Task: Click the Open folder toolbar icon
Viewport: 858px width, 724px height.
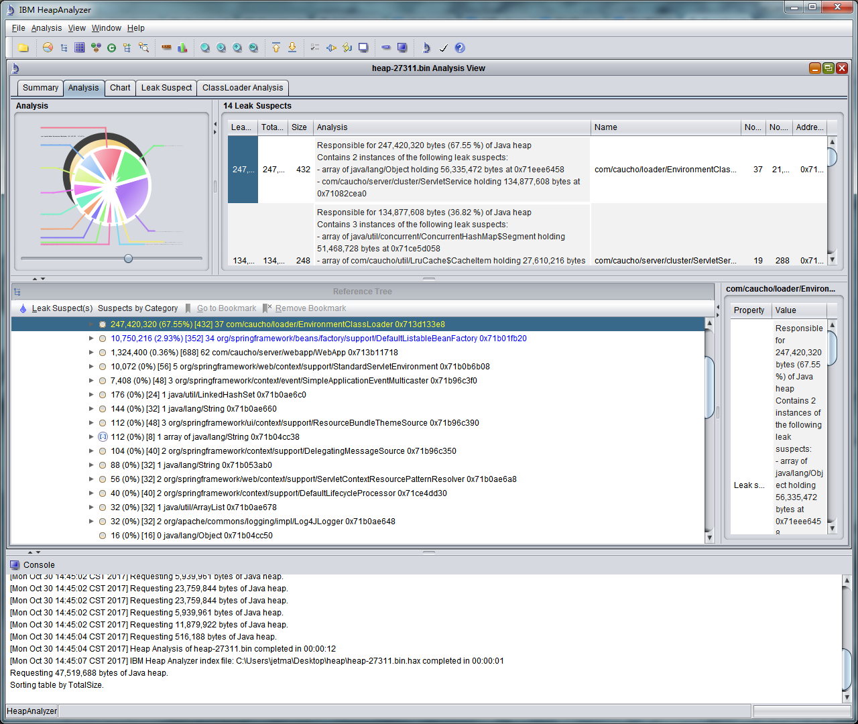Action: (x=23, y=48)
